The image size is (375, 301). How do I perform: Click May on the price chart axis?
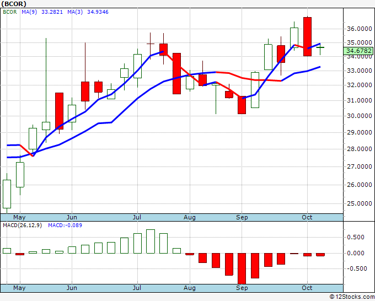19,218
